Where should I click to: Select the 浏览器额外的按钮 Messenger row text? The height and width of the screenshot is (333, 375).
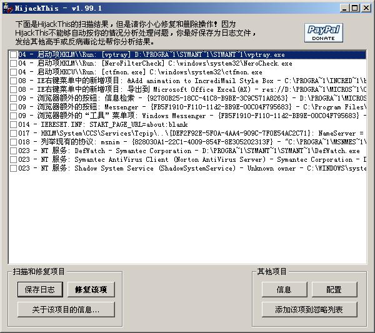point(192,107)
